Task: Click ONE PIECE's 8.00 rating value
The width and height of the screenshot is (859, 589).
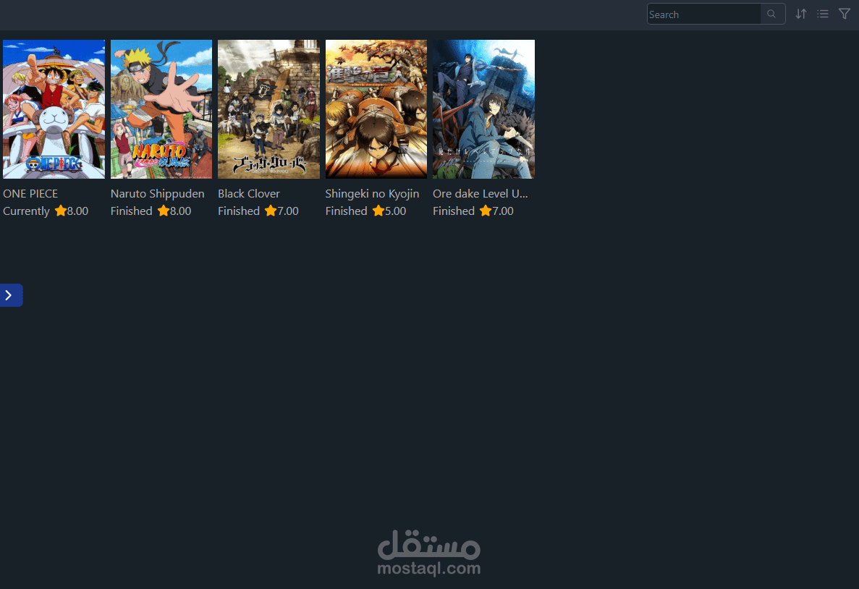Action: click(x=77, y=211)
